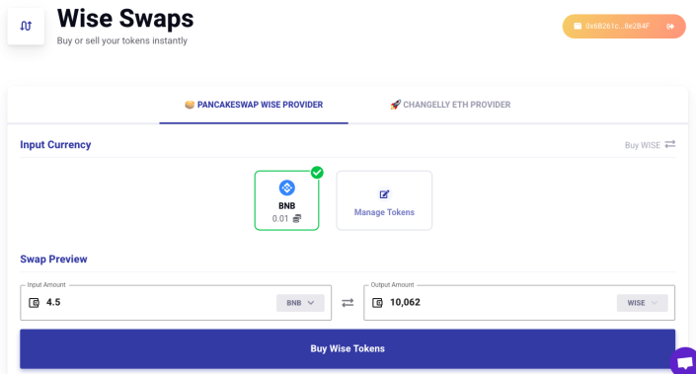The height and width of the screenshot is (374, 696).
Task: Click the green checkmark on the BNB card
Action: 317,172
